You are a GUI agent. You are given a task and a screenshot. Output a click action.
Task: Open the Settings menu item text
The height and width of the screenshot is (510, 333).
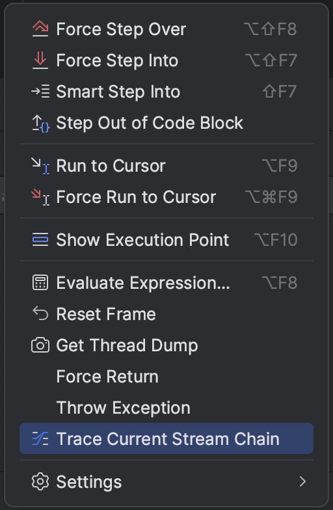(x=89, y=483)
